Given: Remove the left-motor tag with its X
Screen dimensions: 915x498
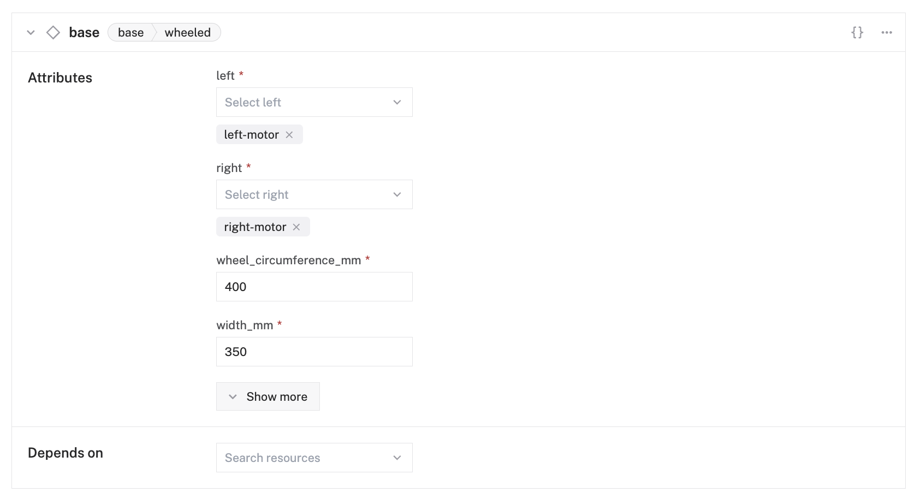Looking at the screenshot, I should (x=289, y=135).
